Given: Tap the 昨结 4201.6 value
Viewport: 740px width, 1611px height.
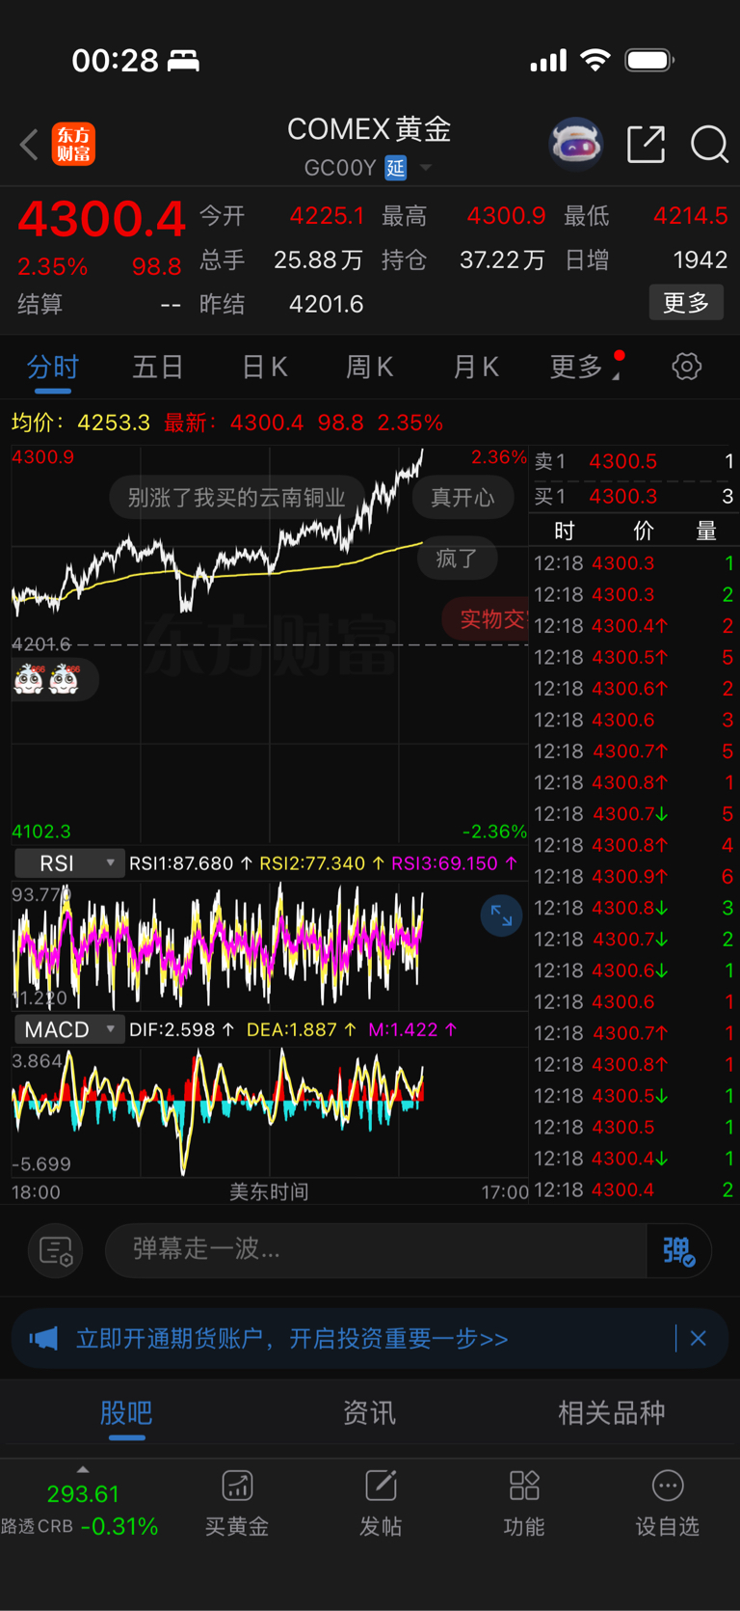Looking at the screenshot, I should (326, 304).
